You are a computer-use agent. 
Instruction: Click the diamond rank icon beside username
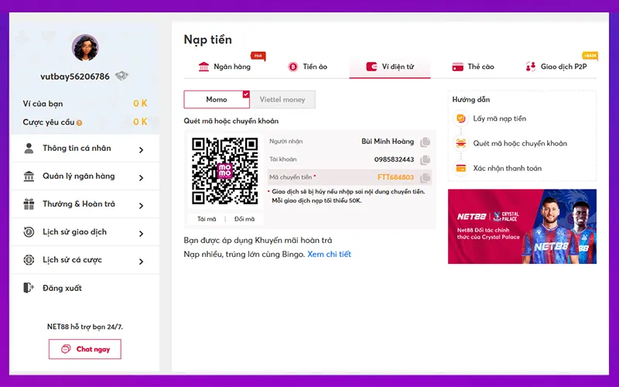pyautogui.click(x=121, y=75)
